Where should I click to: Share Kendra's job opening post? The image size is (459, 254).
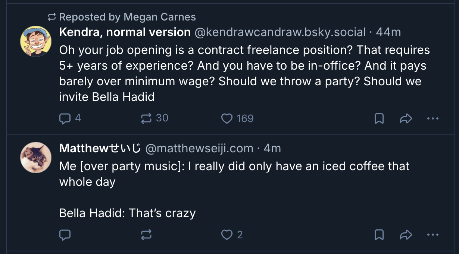click(x=406, y=118)
